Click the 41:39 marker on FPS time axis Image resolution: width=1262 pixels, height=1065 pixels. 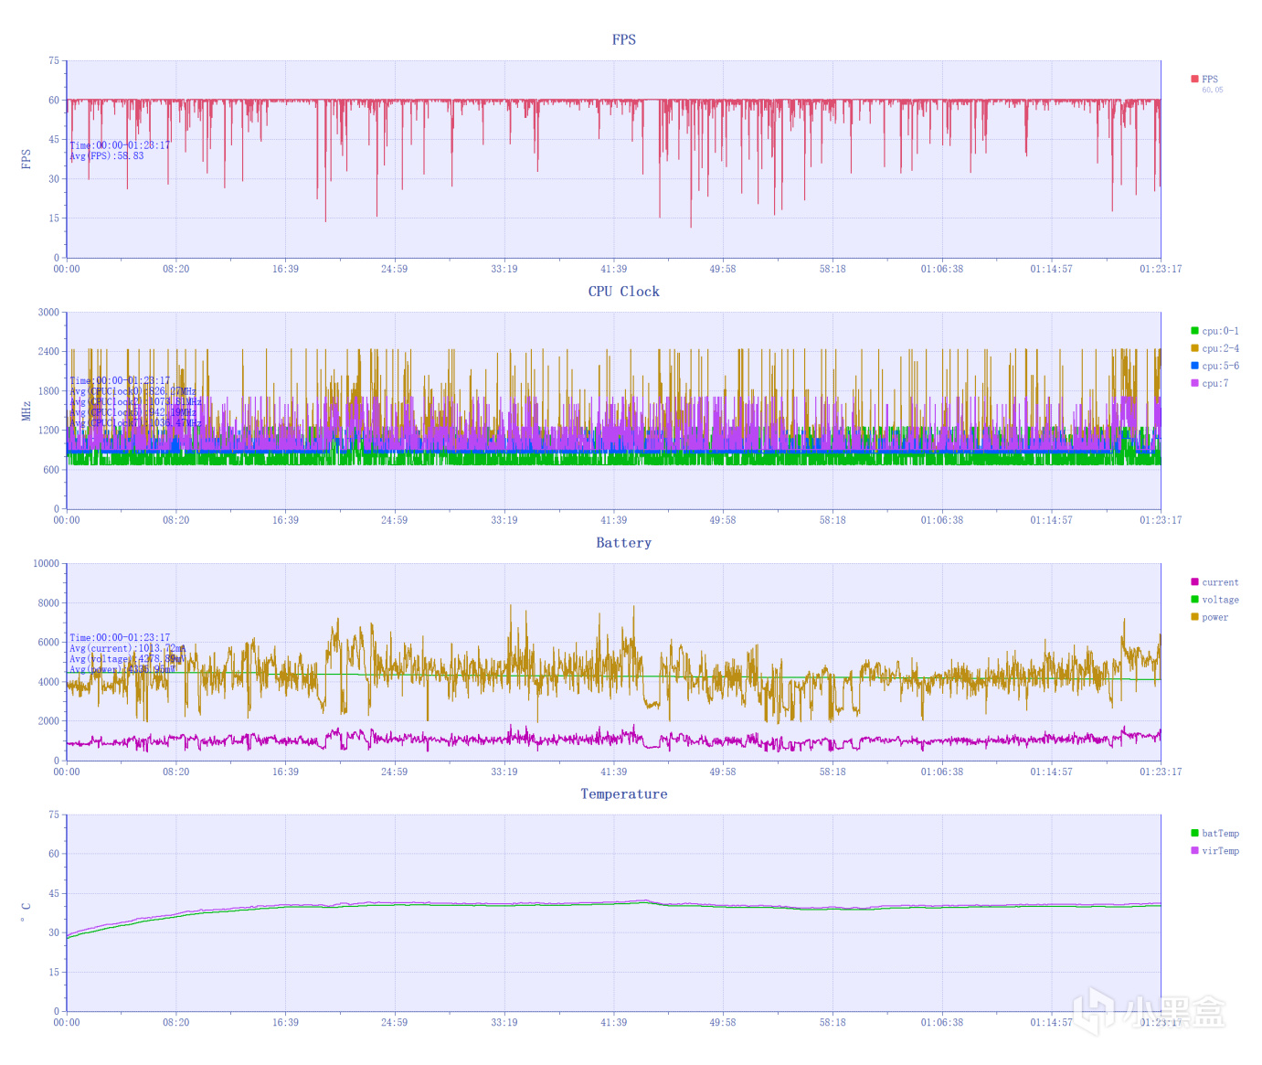pos(614,269)
